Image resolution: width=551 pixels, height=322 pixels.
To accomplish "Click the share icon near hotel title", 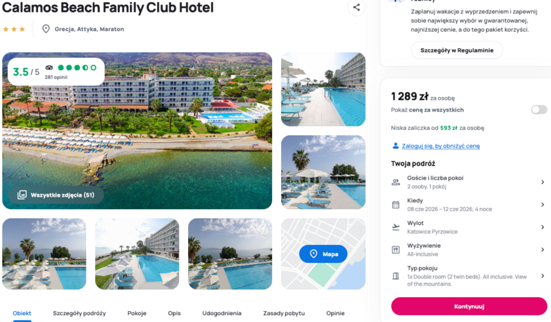I will tap(356, 8).
